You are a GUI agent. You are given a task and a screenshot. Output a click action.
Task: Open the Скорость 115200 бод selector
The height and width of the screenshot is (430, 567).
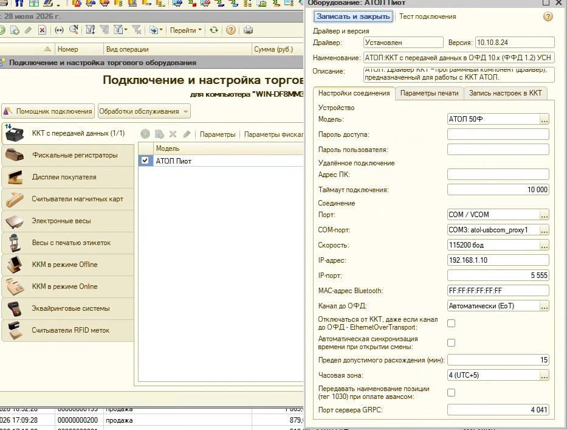545,245
